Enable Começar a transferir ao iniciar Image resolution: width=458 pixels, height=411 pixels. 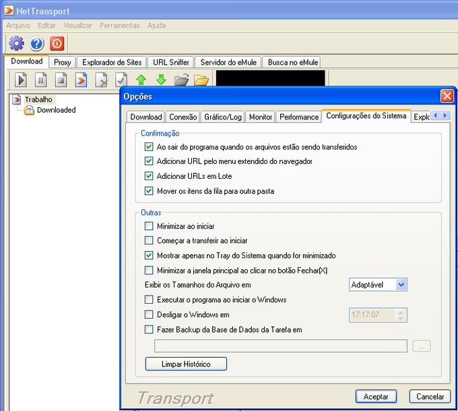coord(149,240)
